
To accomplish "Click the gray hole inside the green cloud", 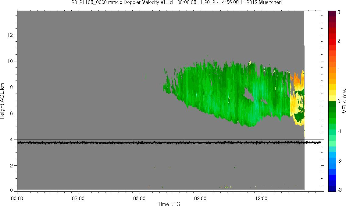I will click(249, 95).
